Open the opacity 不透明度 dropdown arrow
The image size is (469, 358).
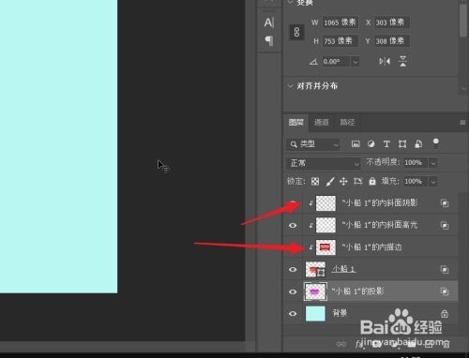point(433,163)
